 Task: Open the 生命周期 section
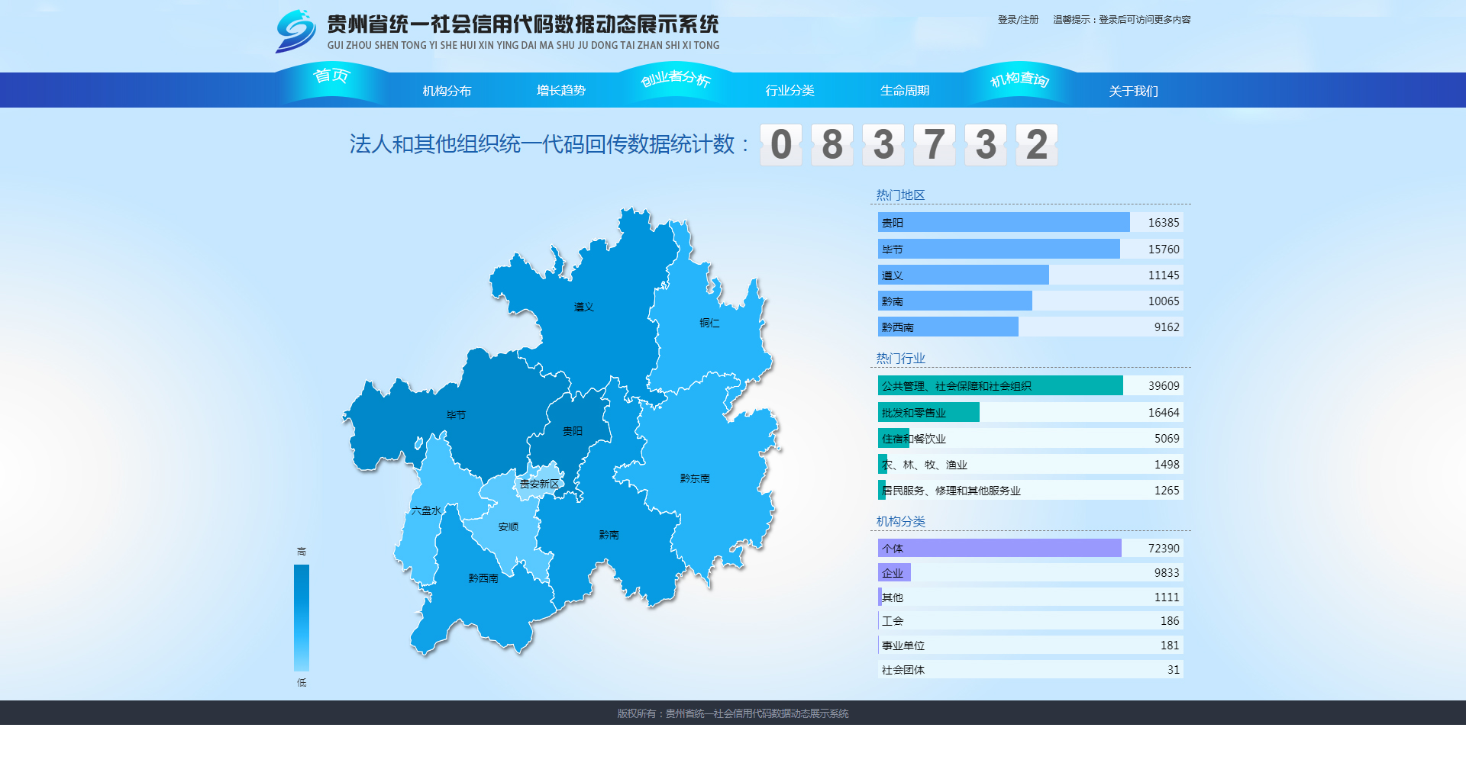904,91
